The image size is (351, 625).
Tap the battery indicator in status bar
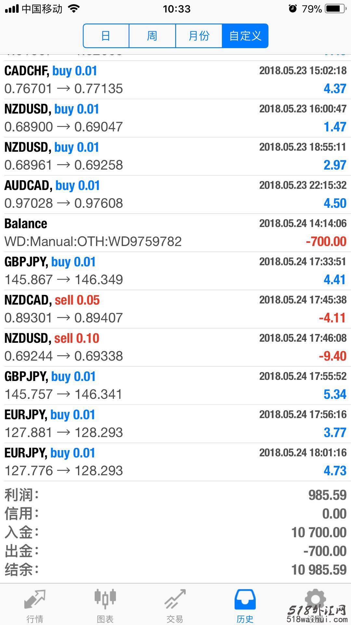[x=336, y=9]
